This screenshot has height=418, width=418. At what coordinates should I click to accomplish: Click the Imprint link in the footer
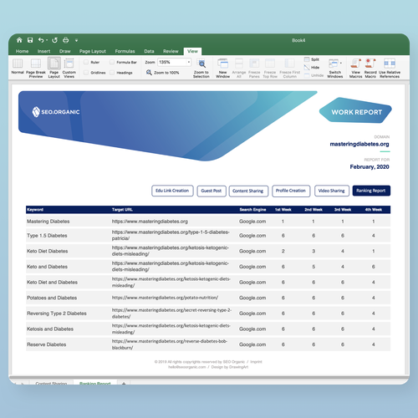[x=256, y=362]
